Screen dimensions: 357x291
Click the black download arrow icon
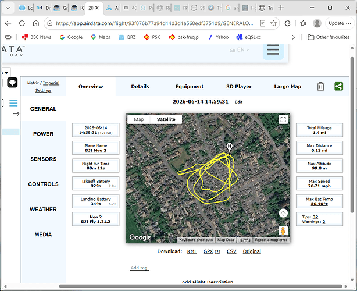[x=12, y=83]
